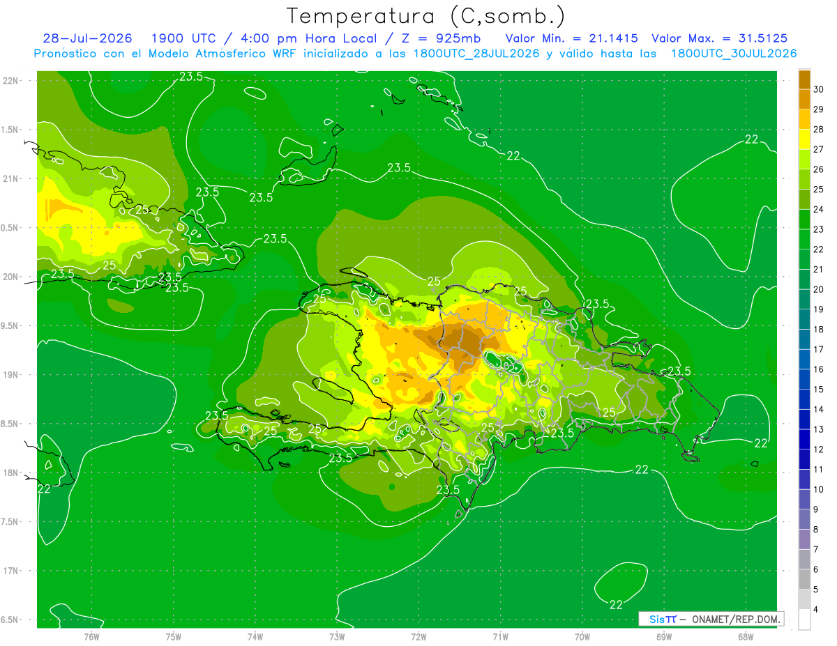This screenshot has width=837, height=646.
Task: Click the gray legend swatch between 5 and 6
Action: pos(804,579)
